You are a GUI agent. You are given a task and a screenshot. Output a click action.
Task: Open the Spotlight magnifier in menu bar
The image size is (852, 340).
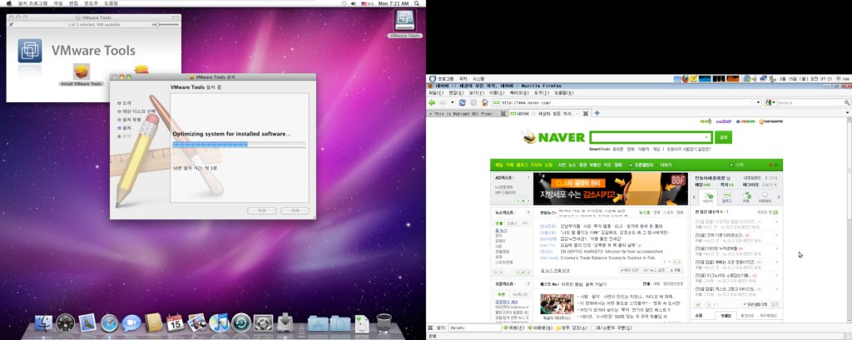pyautogui.click(x=417, y=3)
